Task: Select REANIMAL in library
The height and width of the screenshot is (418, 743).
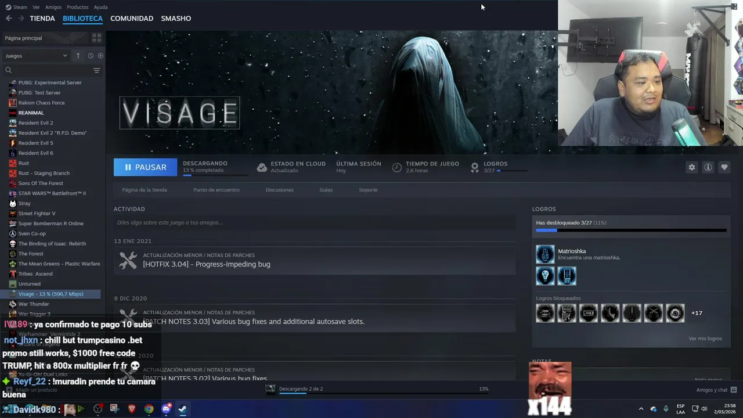Action: [x=31, y=113]
